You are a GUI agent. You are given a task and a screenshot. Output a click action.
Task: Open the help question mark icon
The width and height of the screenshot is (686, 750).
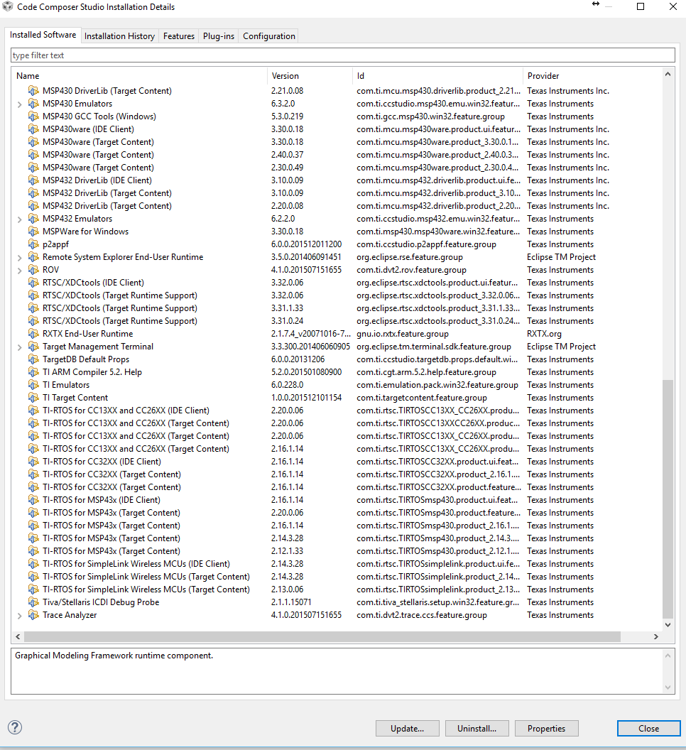click(15, 727)
